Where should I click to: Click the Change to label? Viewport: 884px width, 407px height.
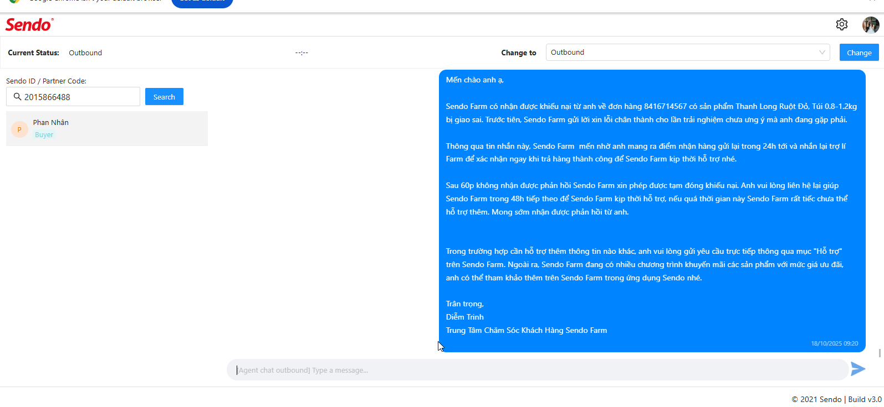tap(519, 53)
